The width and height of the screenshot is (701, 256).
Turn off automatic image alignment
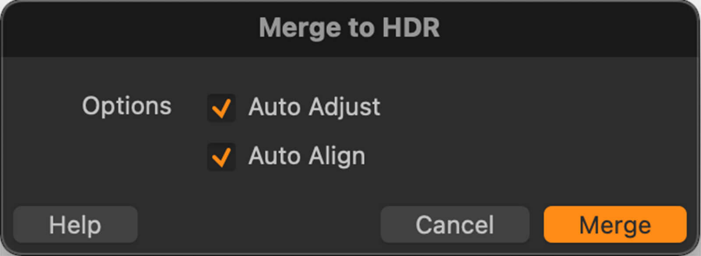click(x=221, y=157)
